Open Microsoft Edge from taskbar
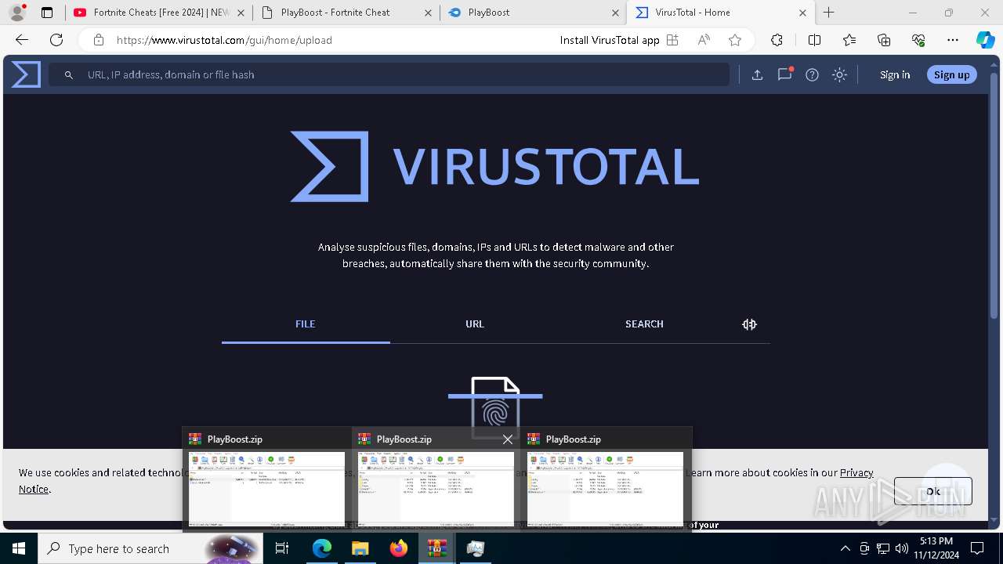This screenshot has height=564, width=1003. 321,548
